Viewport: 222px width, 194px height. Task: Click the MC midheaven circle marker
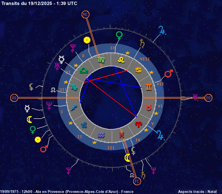85,14
